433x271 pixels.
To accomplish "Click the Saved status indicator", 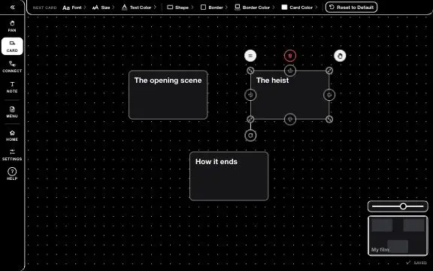I will pyautogui.click(x=416, y=263).
